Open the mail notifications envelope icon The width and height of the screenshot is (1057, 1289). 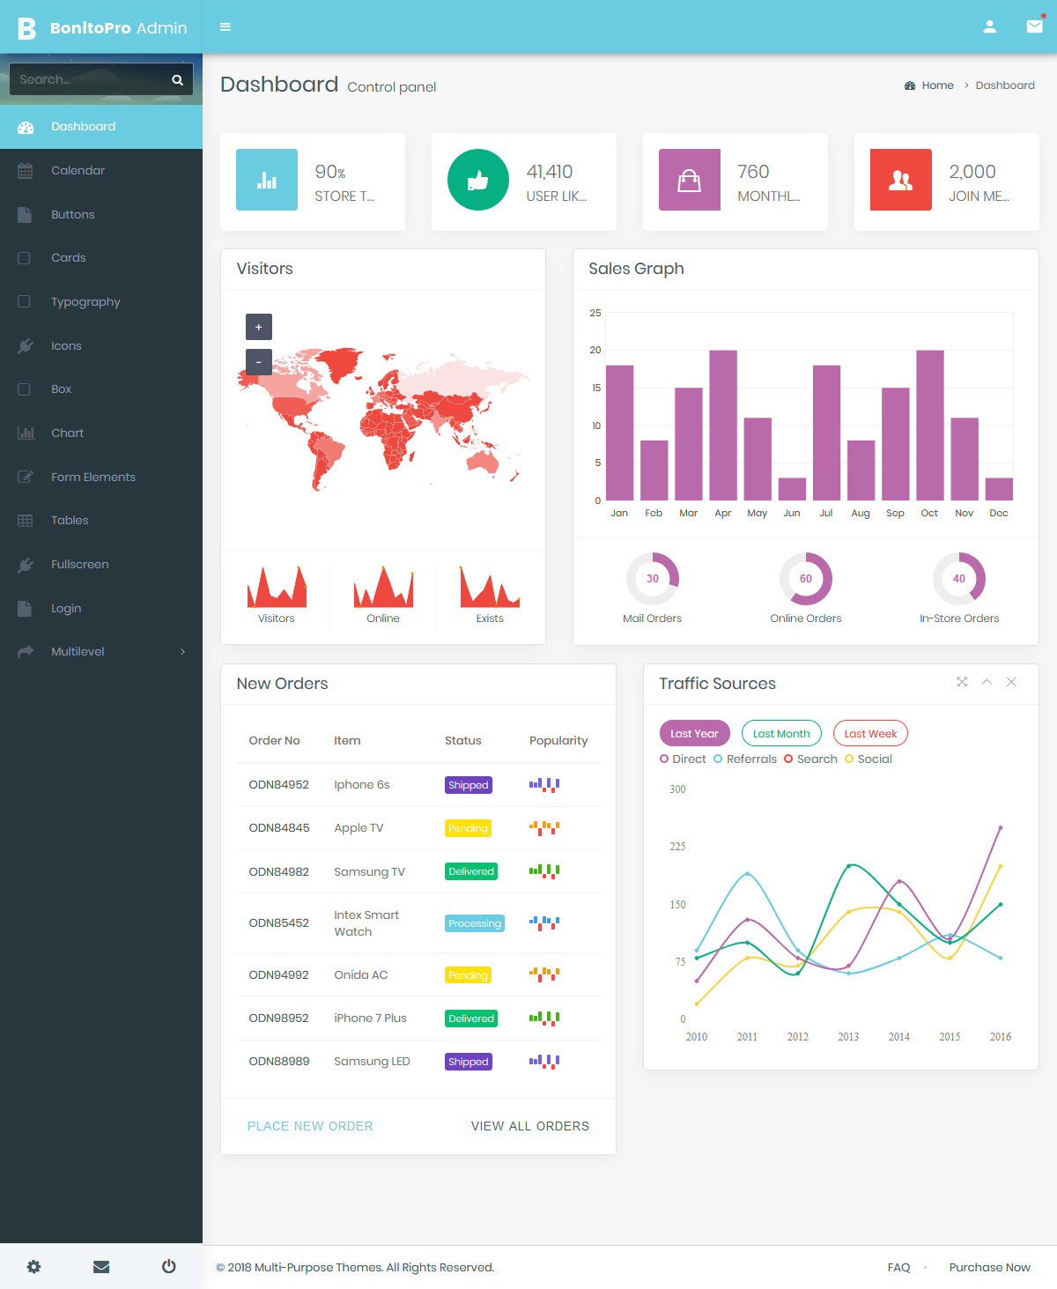[1034, 26]
